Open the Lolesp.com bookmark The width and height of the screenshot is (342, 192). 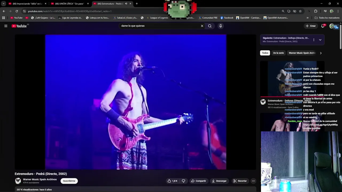coord(98,18)
